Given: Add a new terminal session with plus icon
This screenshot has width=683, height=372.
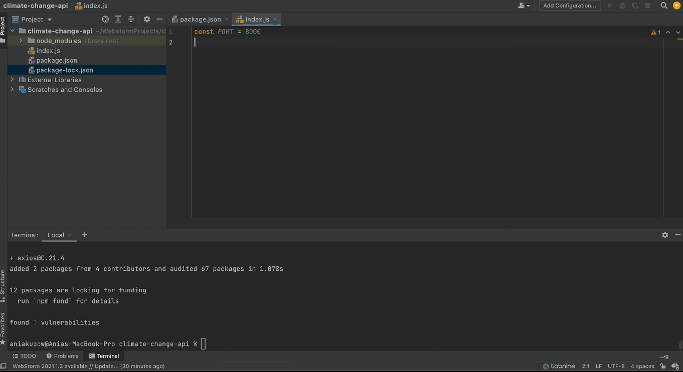Looking at the screenshot, I should 84,235.
